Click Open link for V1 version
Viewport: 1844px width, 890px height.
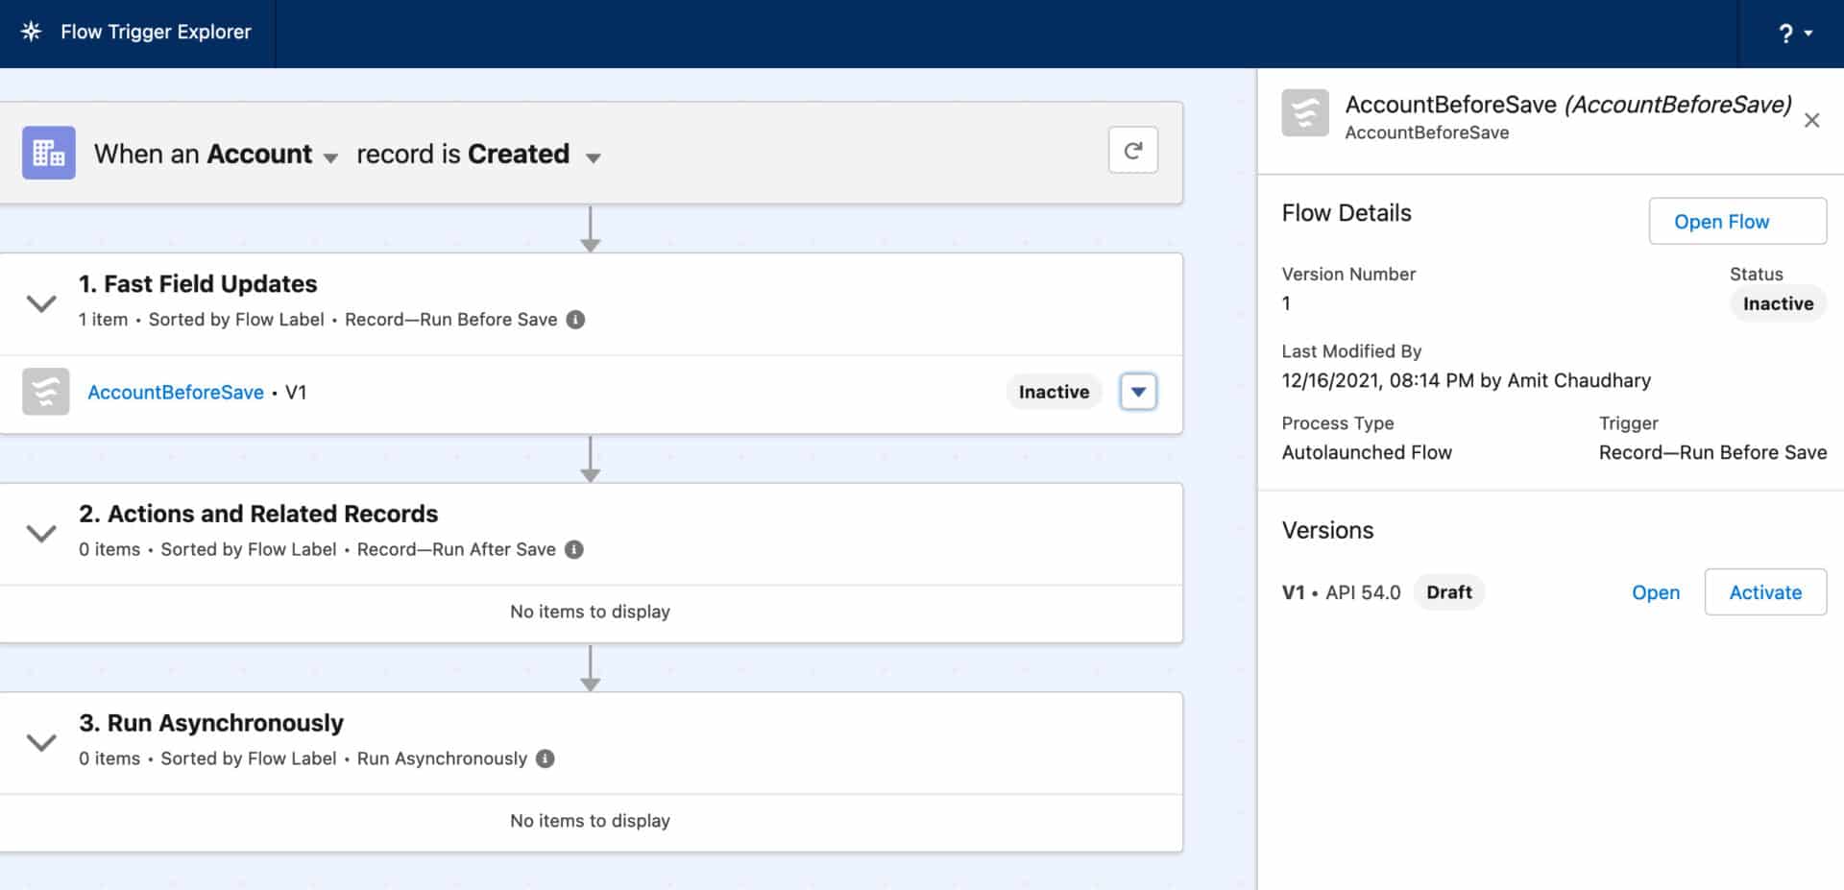coord(1655,592)
